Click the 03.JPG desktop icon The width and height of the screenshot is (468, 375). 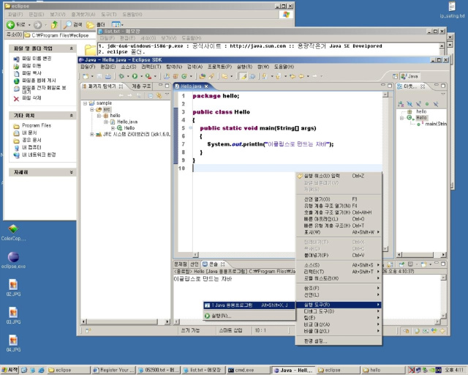click(x=13, y=316)
